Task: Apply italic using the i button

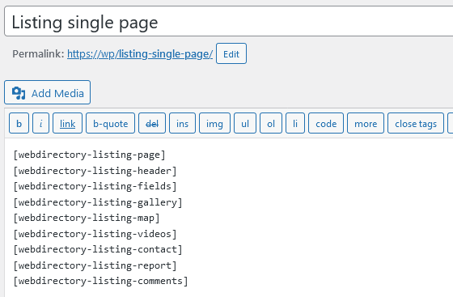Action: 40,123
